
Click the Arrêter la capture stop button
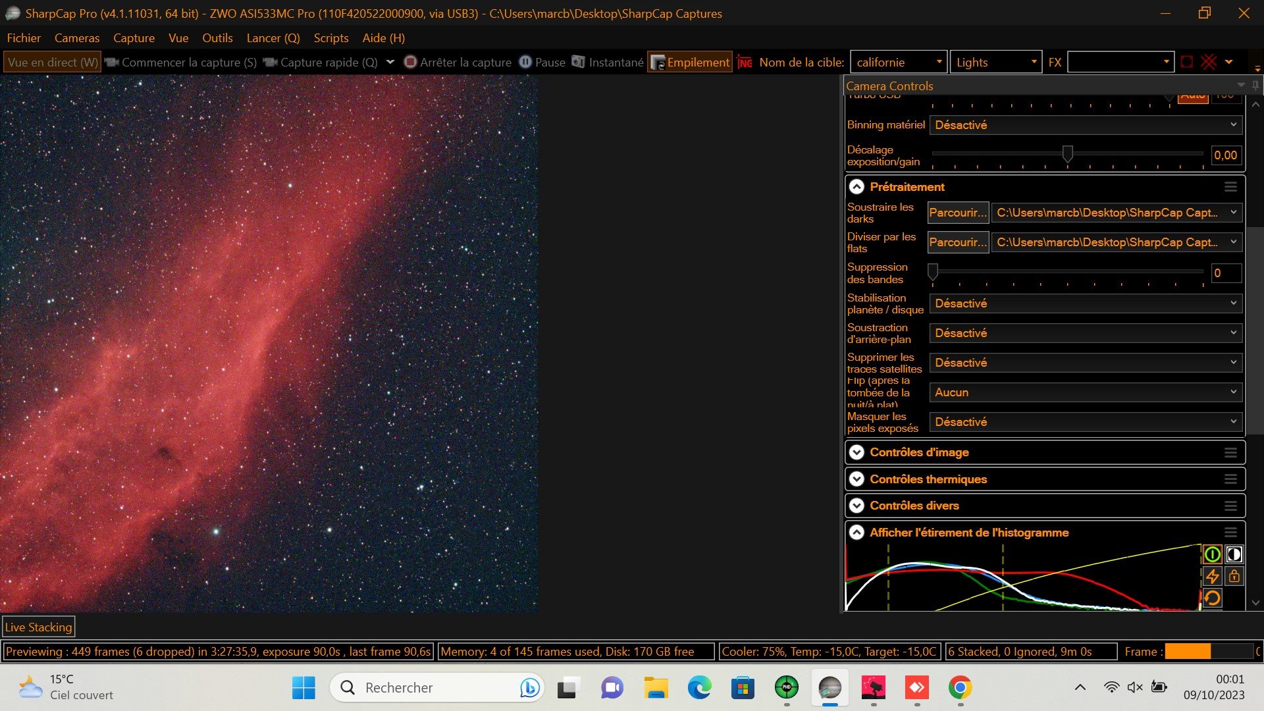click(x=458, y=63)
